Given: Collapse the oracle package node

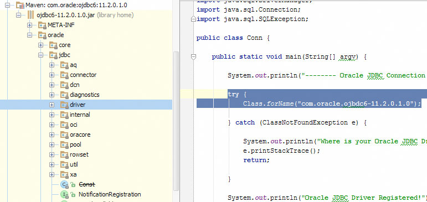Looking at the screenshot, I should coord(29,35).
